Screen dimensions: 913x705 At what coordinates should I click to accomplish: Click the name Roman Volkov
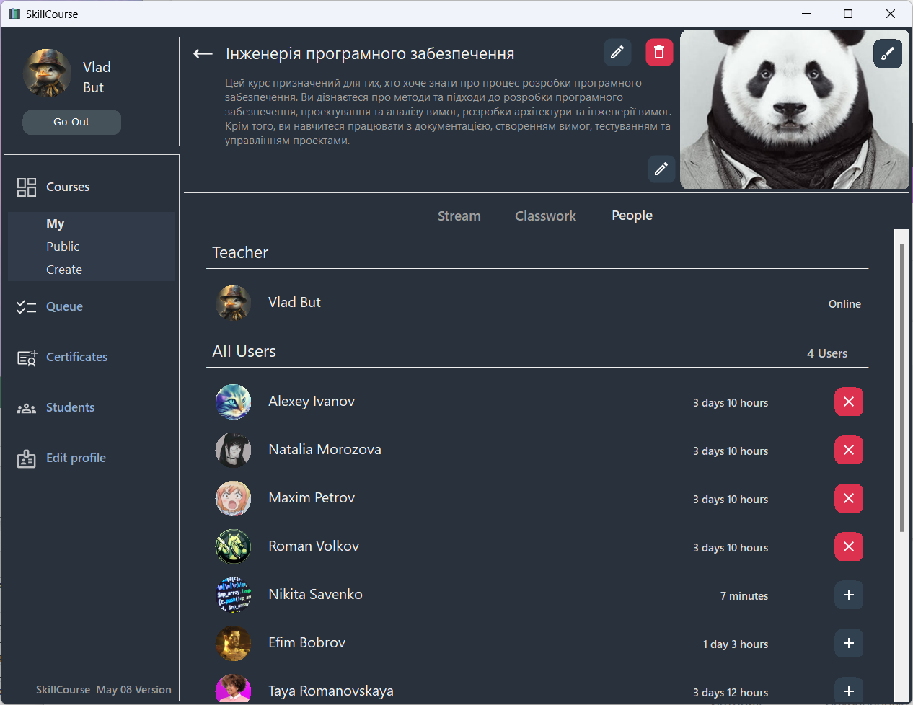click(314, 546)
